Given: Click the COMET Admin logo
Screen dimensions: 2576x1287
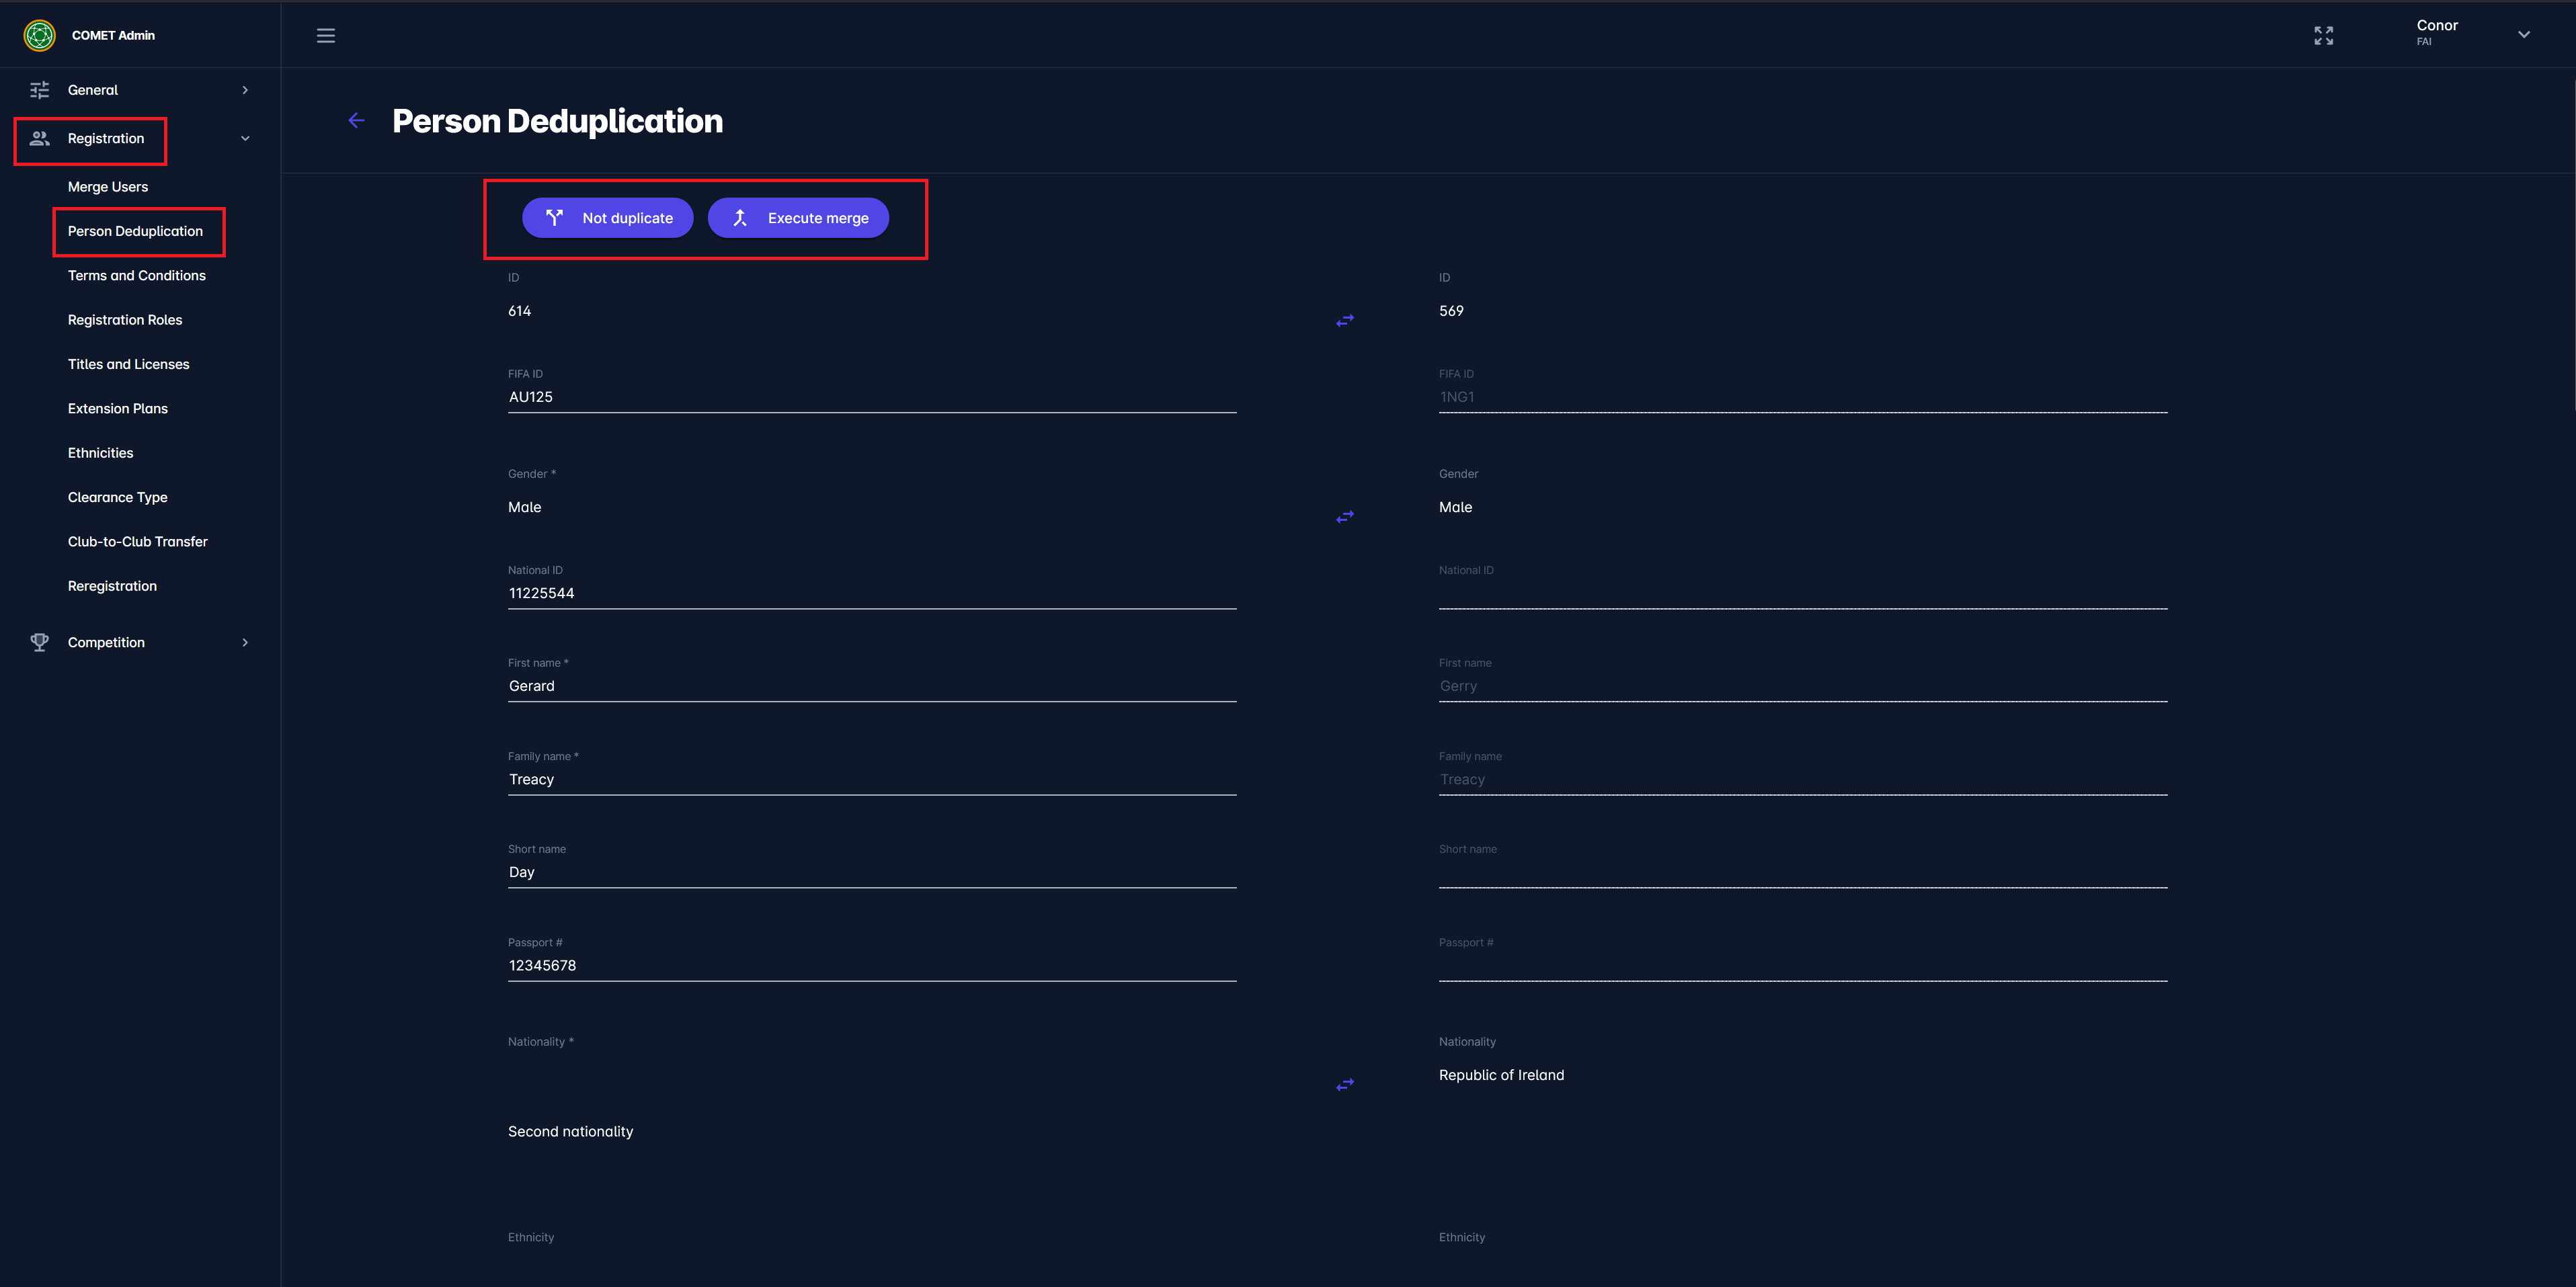Looking at the screenshot, I should [40, 35].
